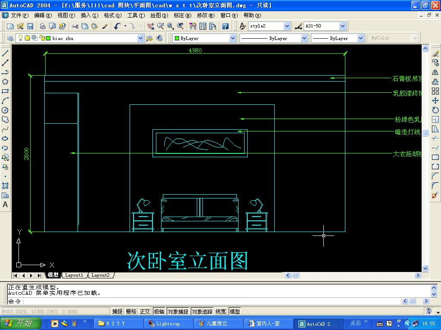Click the horizontal scrollbar right arrow

pos(418,275)
